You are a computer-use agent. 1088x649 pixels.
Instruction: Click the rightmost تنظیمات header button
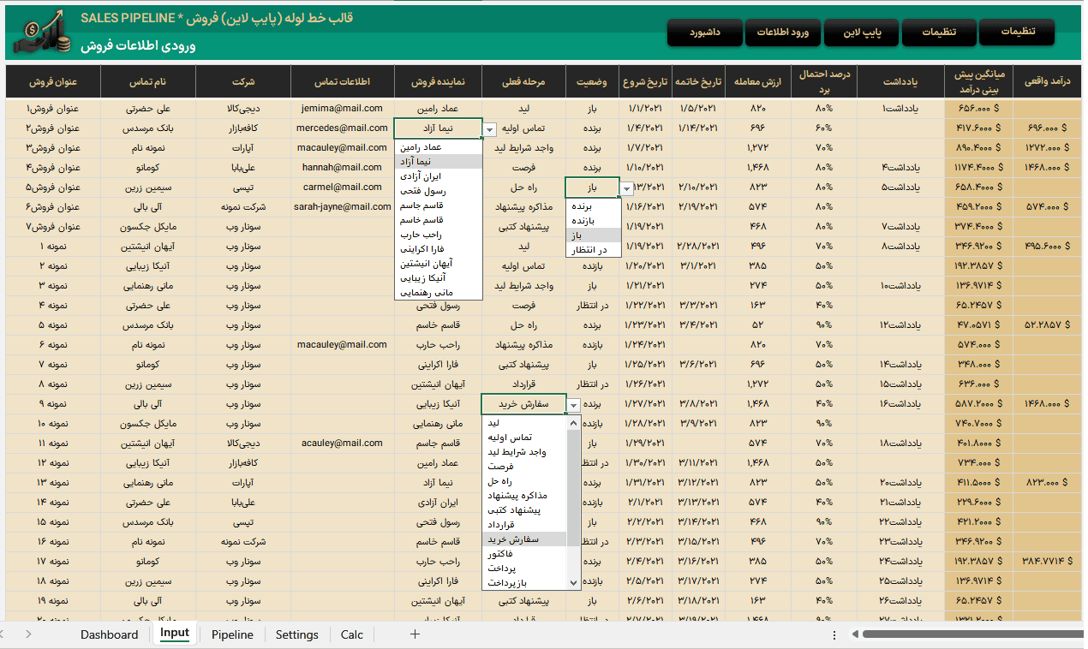point(1018,31)
